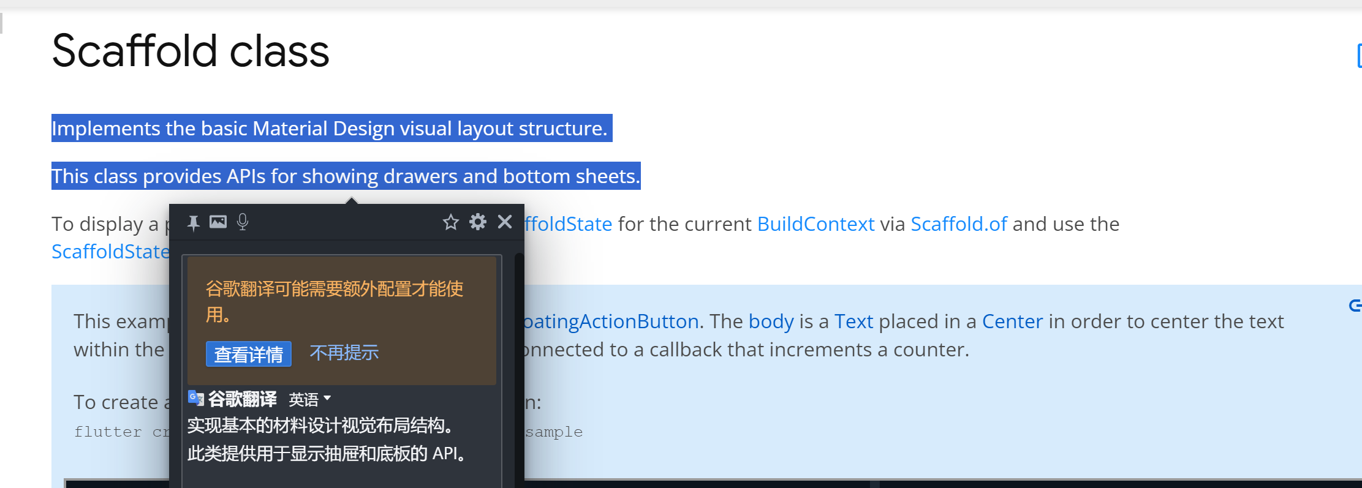Open the body property link

pos(771,321)
